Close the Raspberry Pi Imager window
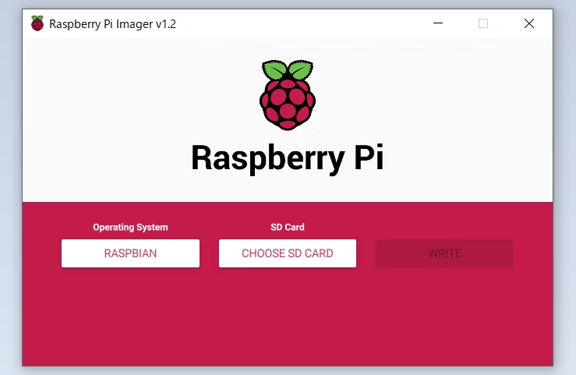Screen dimensions: 576x375 [x=529, y=23]
